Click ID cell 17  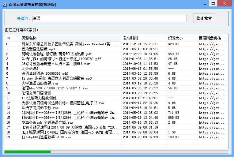8,127
